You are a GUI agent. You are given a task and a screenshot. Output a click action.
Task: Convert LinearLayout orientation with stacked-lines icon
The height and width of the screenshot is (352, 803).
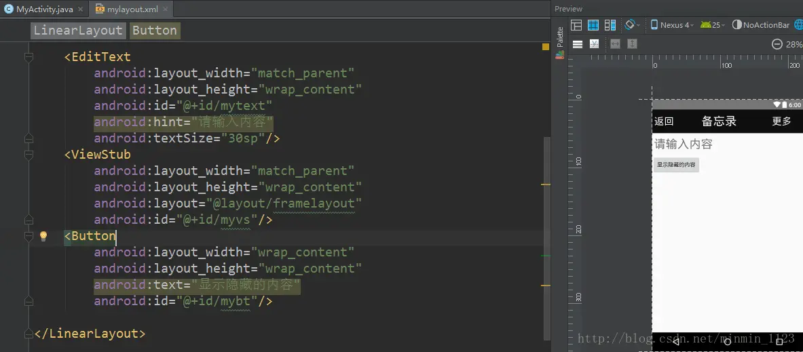pyautogui.click(x=577, y=44)
